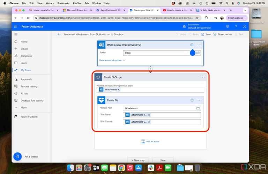The height and width of the screenshot is (174, 268).
Task: Open Ask a chatbot button
Action: pyautogui.click(x=17, y=157)
